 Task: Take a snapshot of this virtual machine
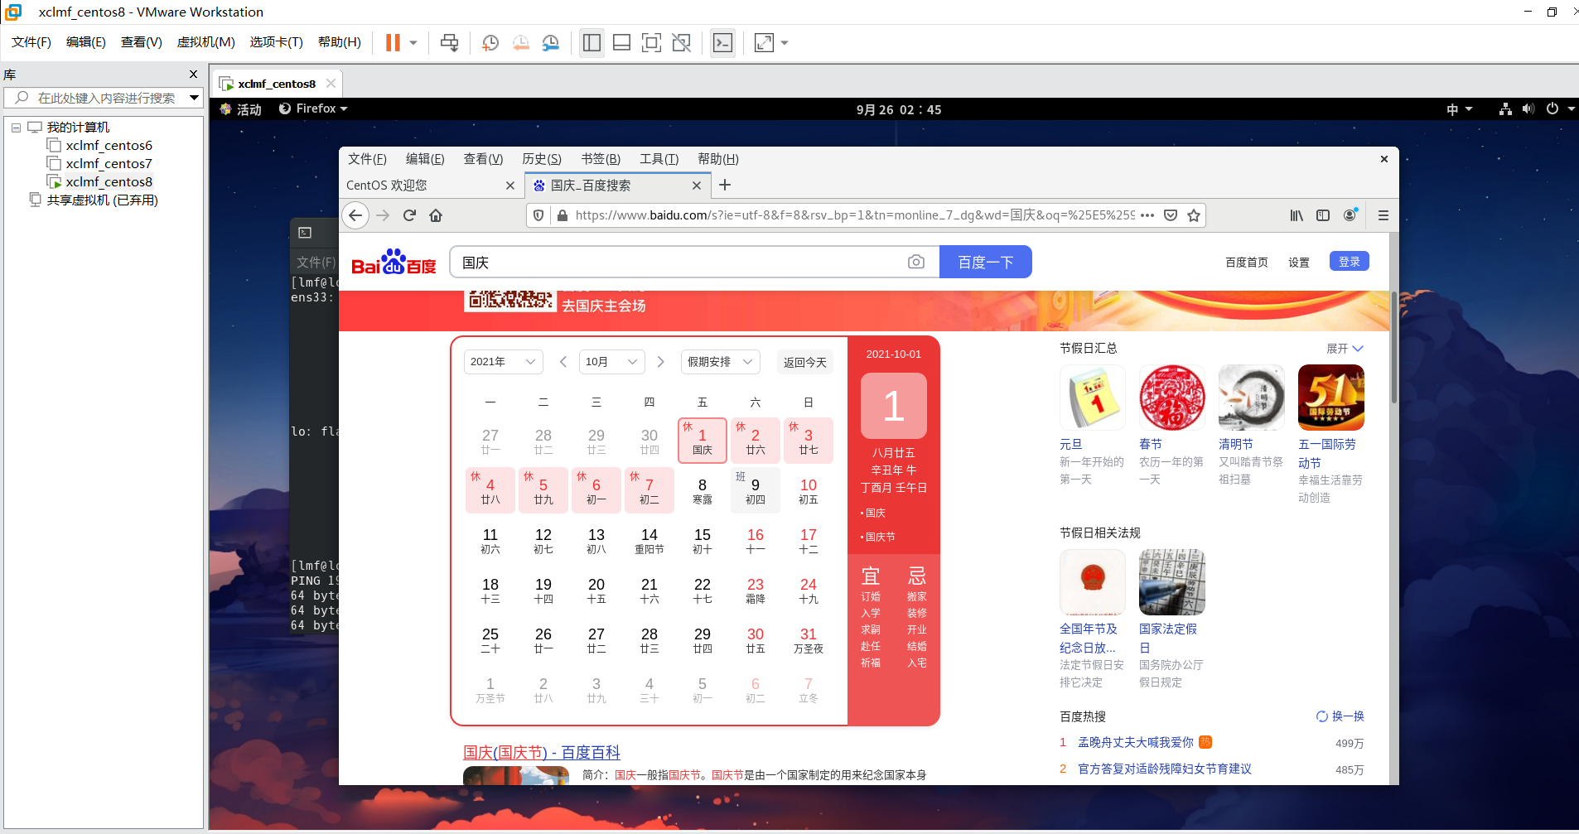(x=490, y=42)
